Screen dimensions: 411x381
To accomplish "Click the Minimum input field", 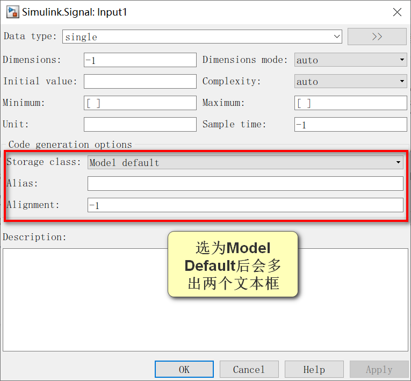I will [140, 103].
